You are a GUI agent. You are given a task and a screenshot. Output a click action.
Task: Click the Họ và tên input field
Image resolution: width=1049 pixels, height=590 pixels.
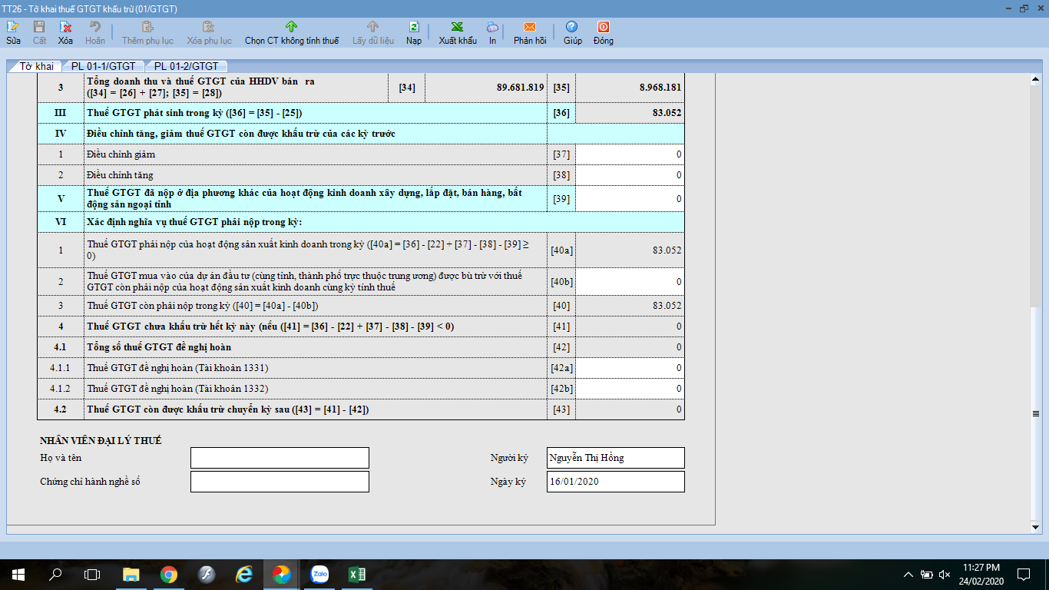point(280,458)
